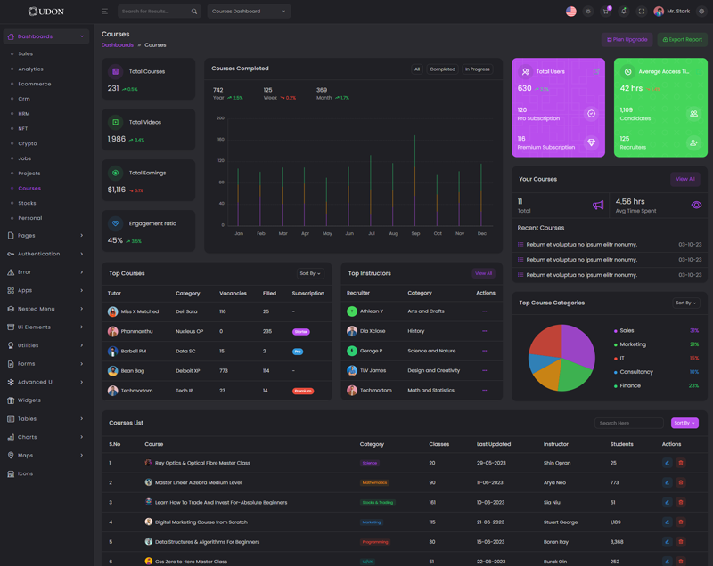Image resolution: width=713 pixels, height=566 pixels.
Task: Show only Completed courses in chart
Action: pos(442,69)
